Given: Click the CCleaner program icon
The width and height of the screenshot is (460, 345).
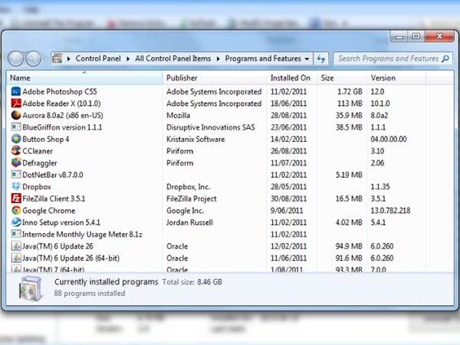Looking at the screenshot, I should [16, 151].
